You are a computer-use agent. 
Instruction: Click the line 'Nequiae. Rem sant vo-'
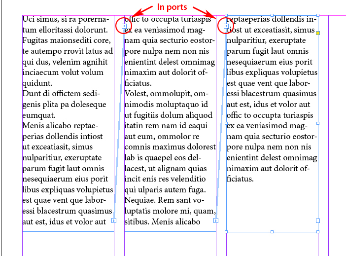pos(164,200)
